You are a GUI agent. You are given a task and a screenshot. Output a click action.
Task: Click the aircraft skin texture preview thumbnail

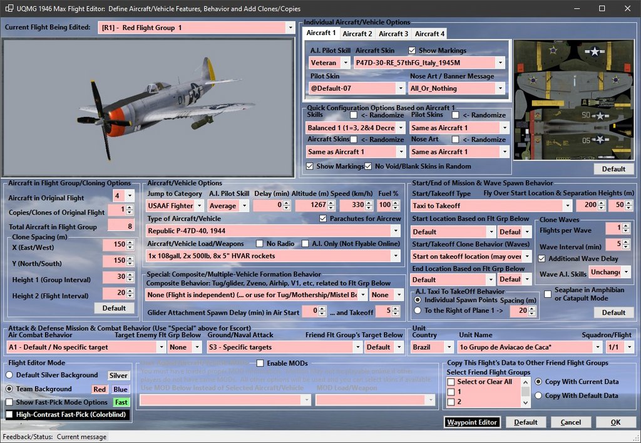[x=574, y=99]
